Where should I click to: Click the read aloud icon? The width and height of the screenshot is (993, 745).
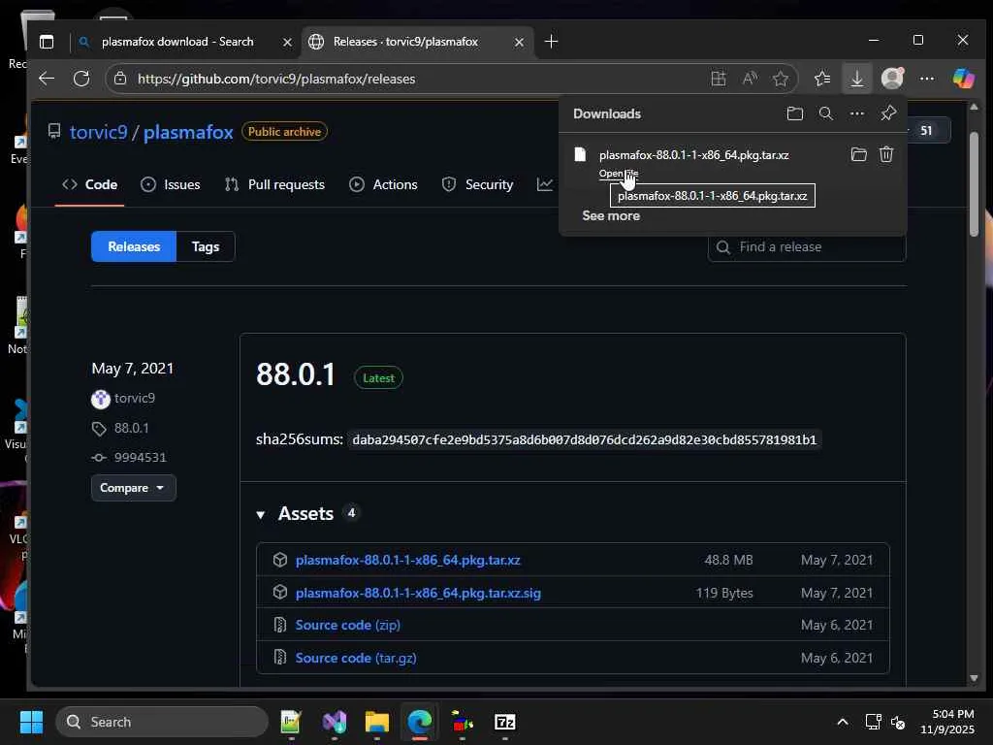(750, 79)
